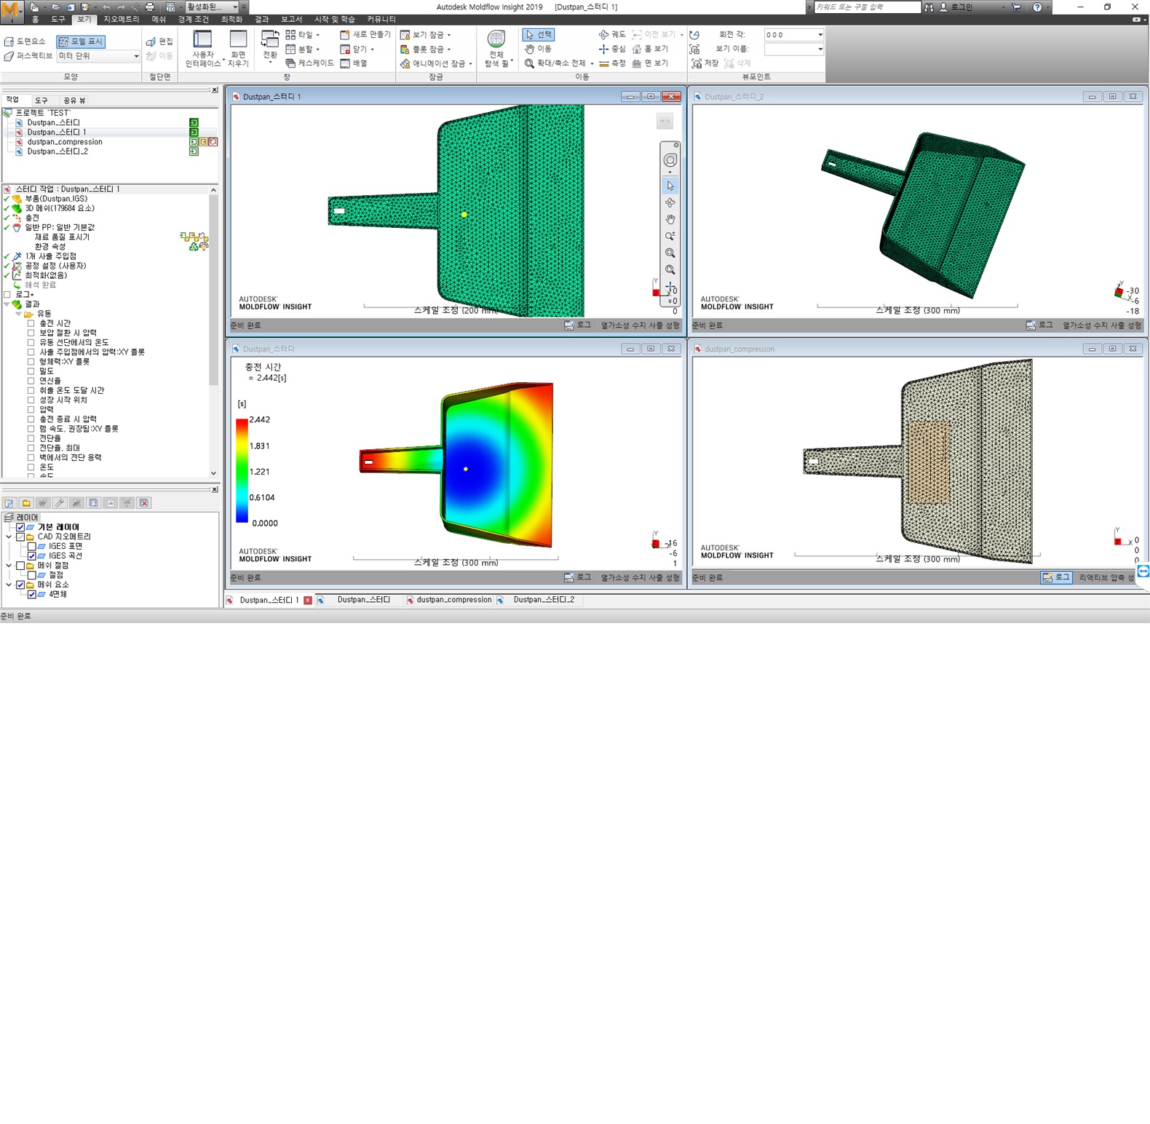This screenshot has width=1150, height=1124.
Task: Check the 보압 절환 시 압력 result checkbox
Action: click(x=31, y=333)
